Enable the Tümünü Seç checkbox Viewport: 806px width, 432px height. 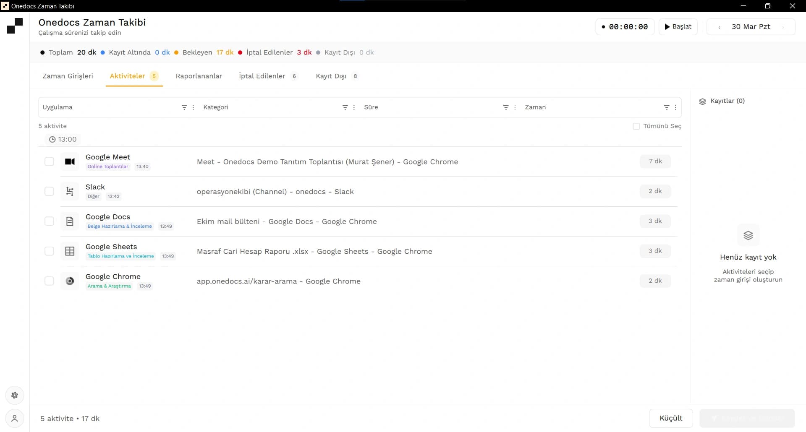pos(636,126)
